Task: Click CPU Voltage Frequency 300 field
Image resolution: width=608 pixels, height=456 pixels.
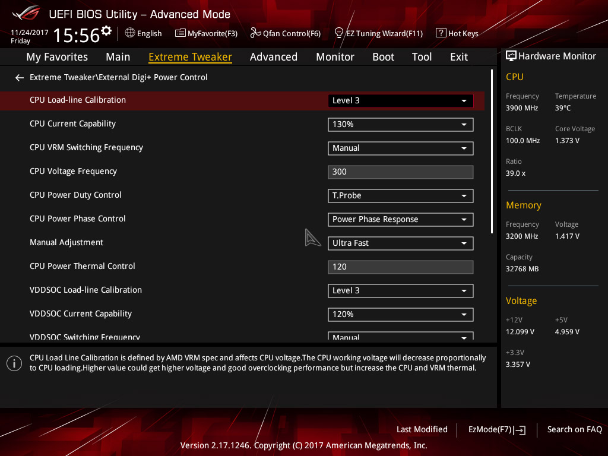Action: point(401,172)
